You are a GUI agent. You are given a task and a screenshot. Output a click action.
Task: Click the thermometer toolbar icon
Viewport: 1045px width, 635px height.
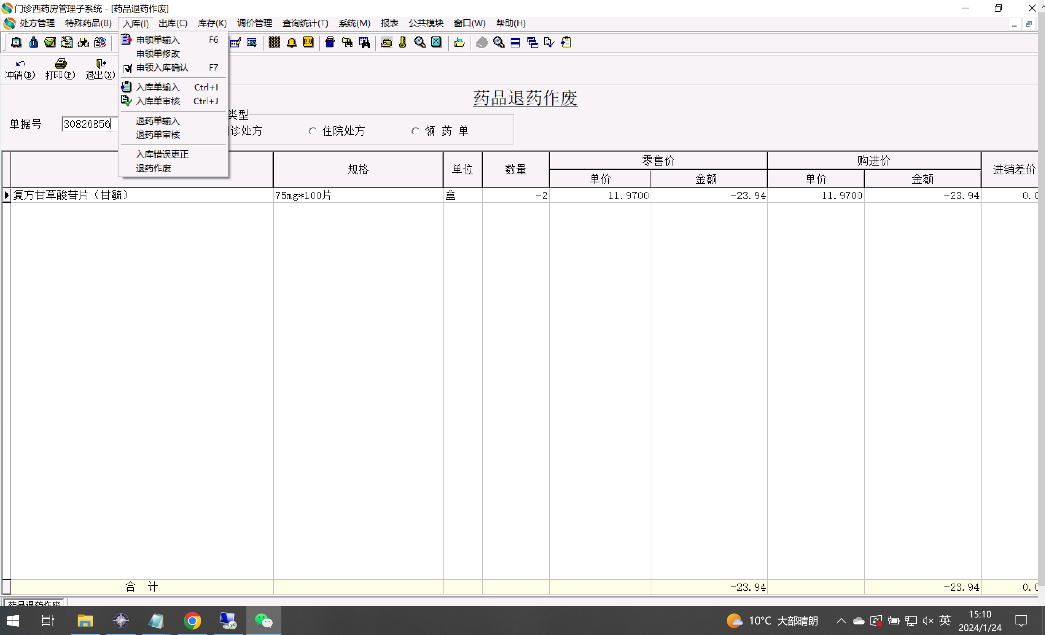pyautogui.click(x=403, y=42)
